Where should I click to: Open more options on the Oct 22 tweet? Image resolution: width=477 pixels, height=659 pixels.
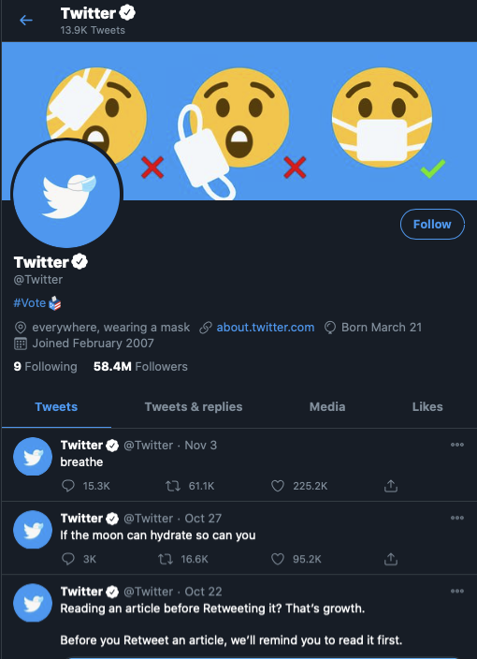pos(456,591)
